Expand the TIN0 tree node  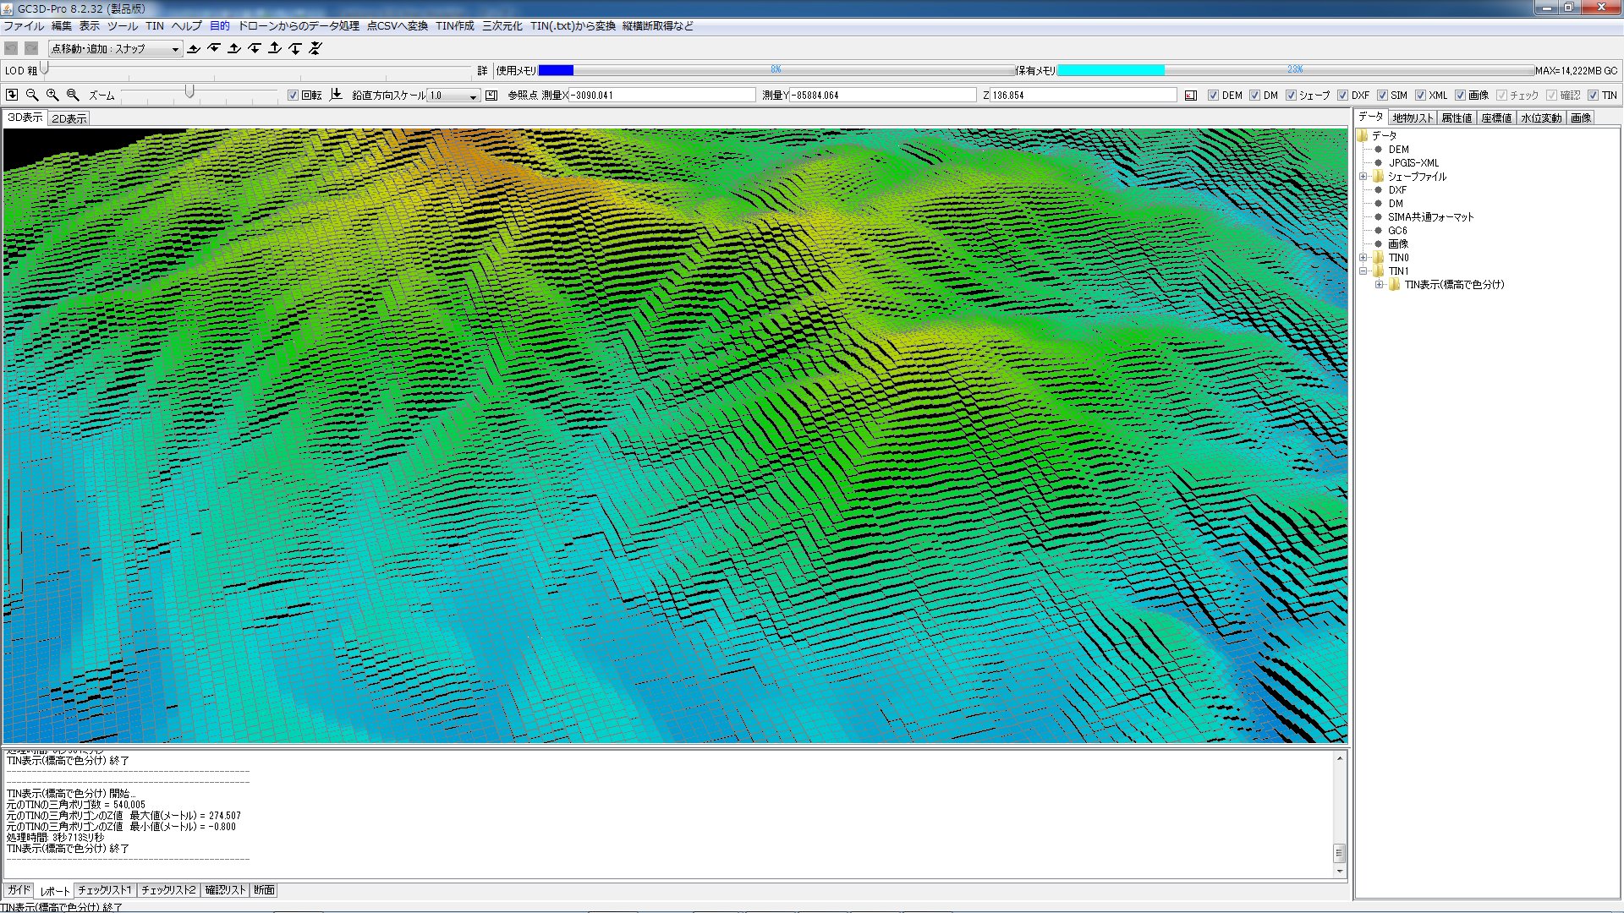(1363, 258)
